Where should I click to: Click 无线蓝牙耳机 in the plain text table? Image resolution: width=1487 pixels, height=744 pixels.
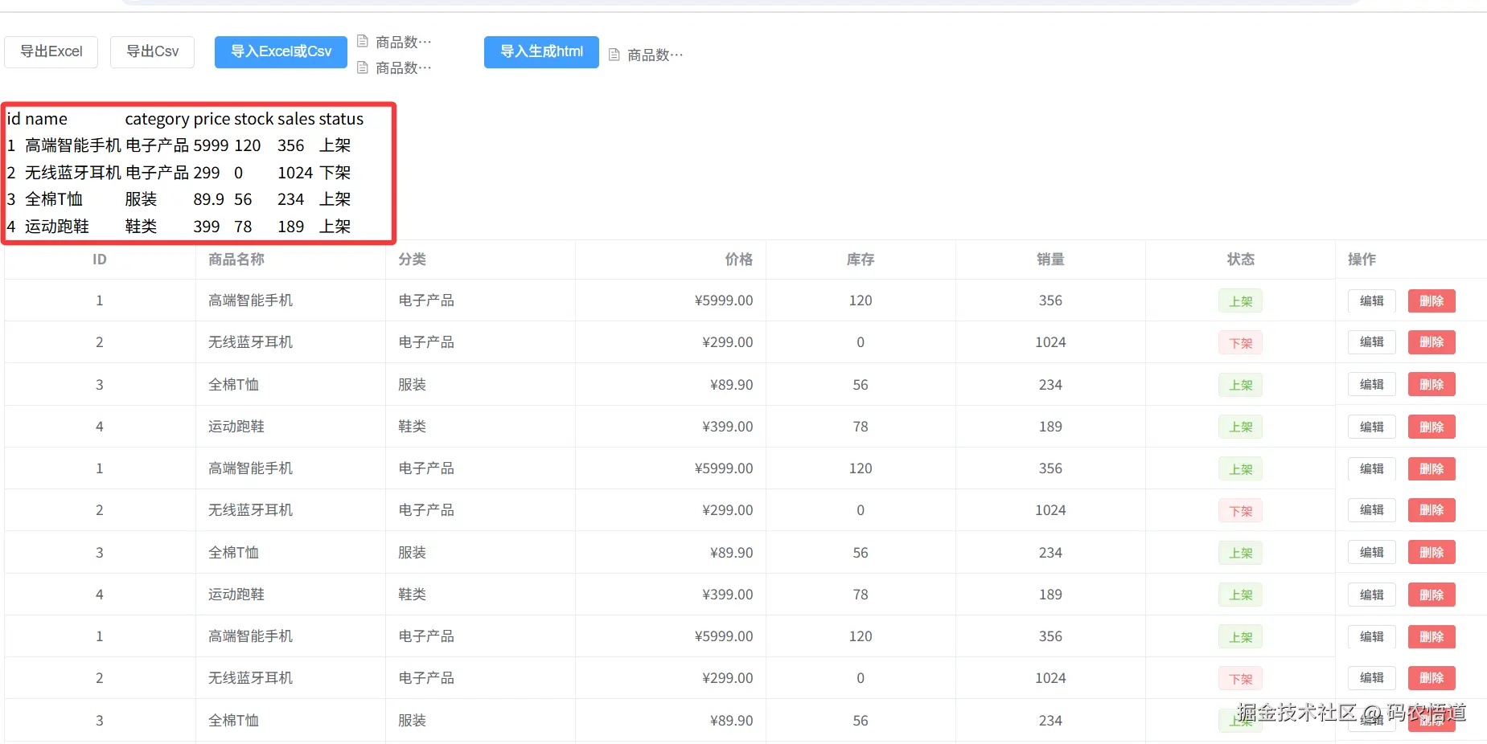click(x=73, y=173)
